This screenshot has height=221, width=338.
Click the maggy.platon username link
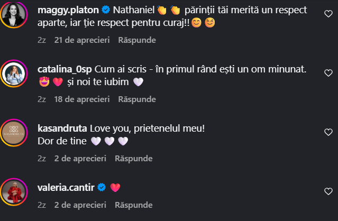coord(65,10)
